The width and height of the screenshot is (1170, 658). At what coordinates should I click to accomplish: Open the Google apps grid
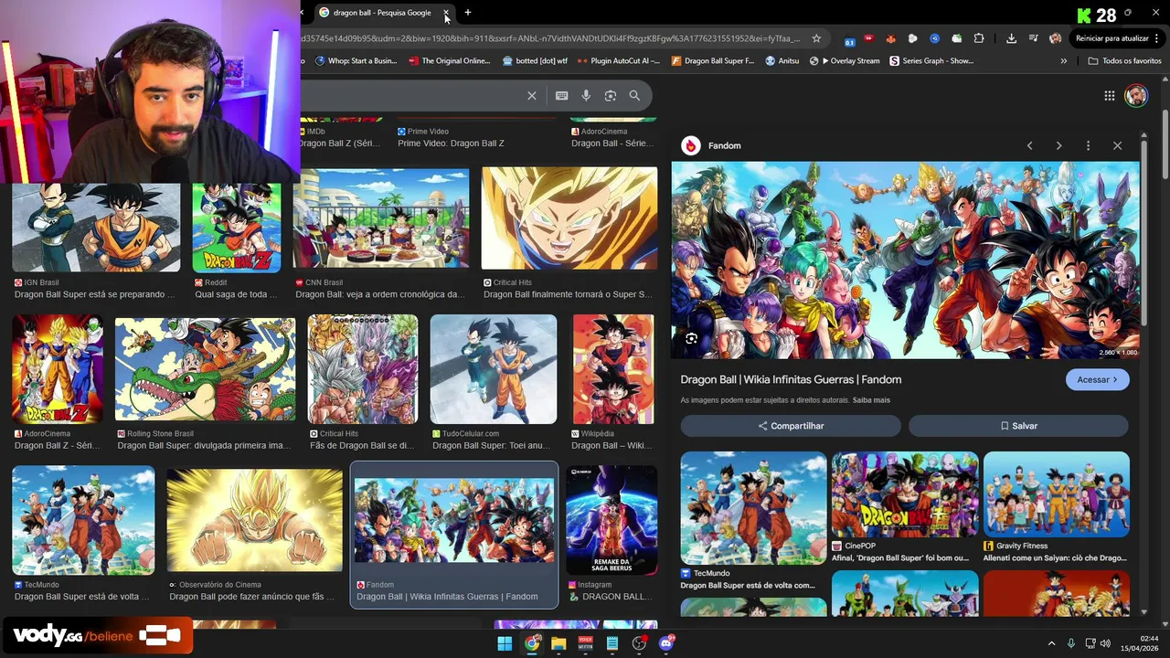pyautogui.click(x=1109, y=96)
